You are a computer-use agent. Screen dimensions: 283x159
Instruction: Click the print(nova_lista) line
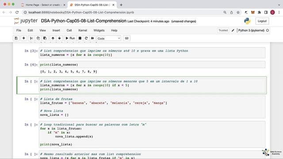pos(56,144)
